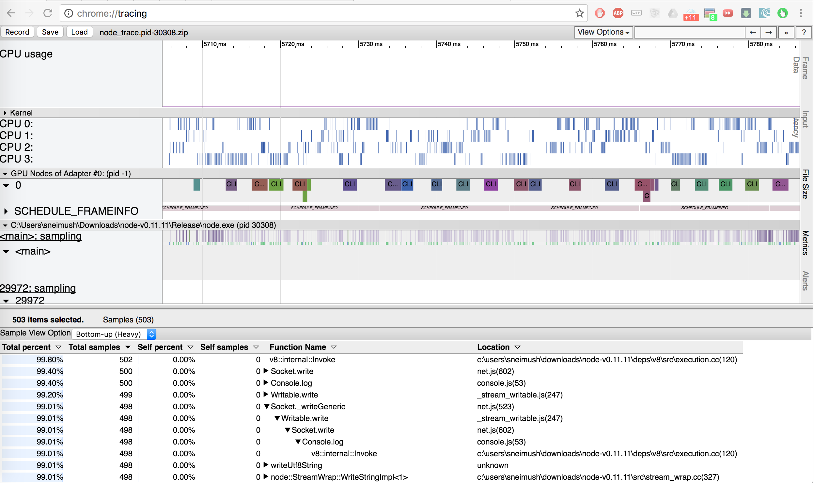
Task: Click the Load button
Action: (x=79, y=32)
